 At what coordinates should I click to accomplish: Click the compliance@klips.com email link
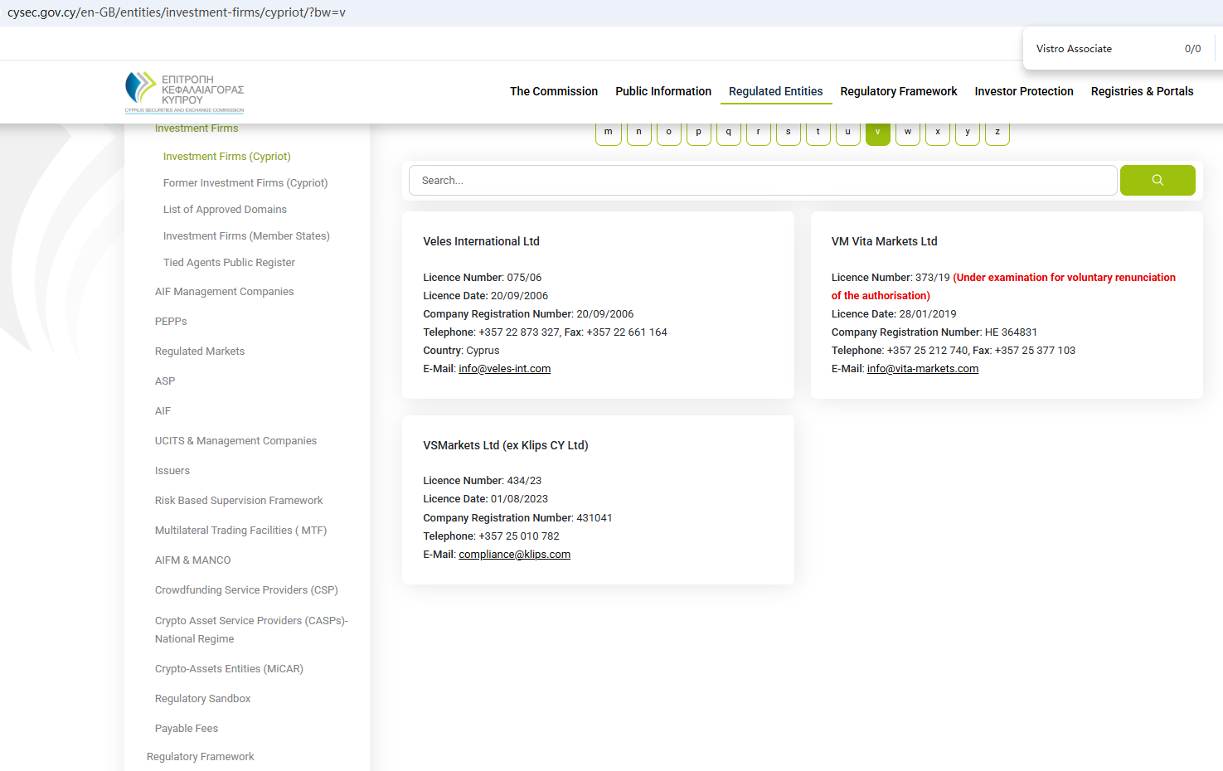(x=514, y=555)
